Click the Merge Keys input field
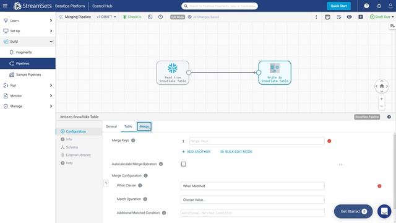 [x=257, y=141]
